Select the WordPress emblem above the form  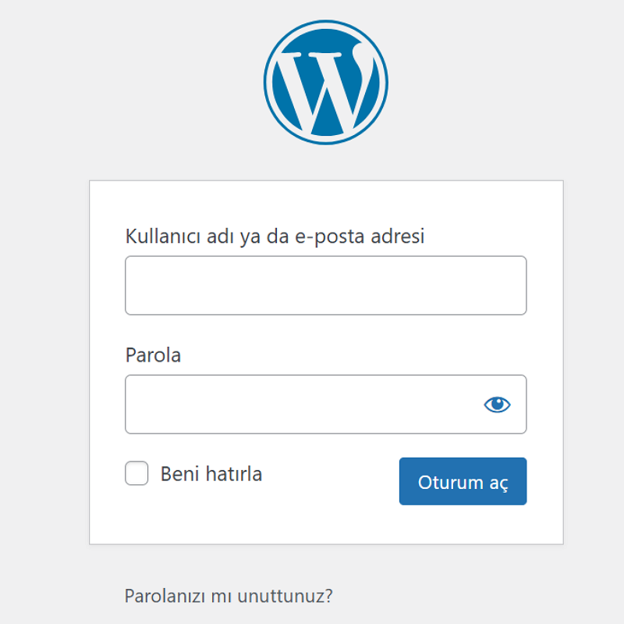coord(325,84)
